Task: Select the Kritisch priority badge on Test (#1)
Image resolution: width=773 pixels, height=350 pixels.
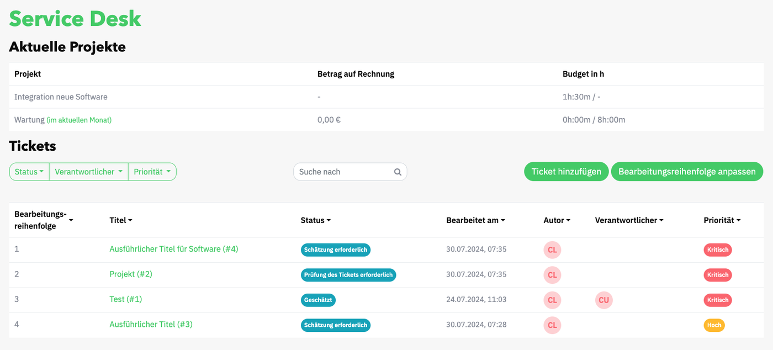Action: click(x=717, y=300)
